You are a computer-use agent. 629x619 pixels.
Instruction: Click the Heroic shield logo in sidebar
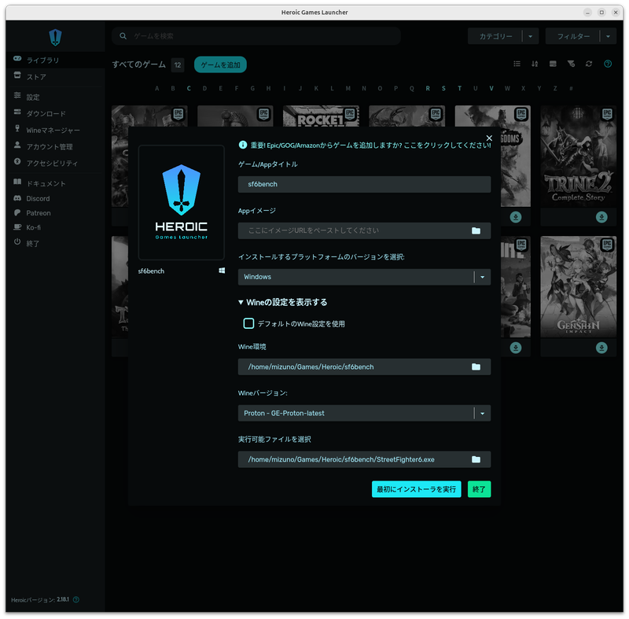(x=55, y=37)
